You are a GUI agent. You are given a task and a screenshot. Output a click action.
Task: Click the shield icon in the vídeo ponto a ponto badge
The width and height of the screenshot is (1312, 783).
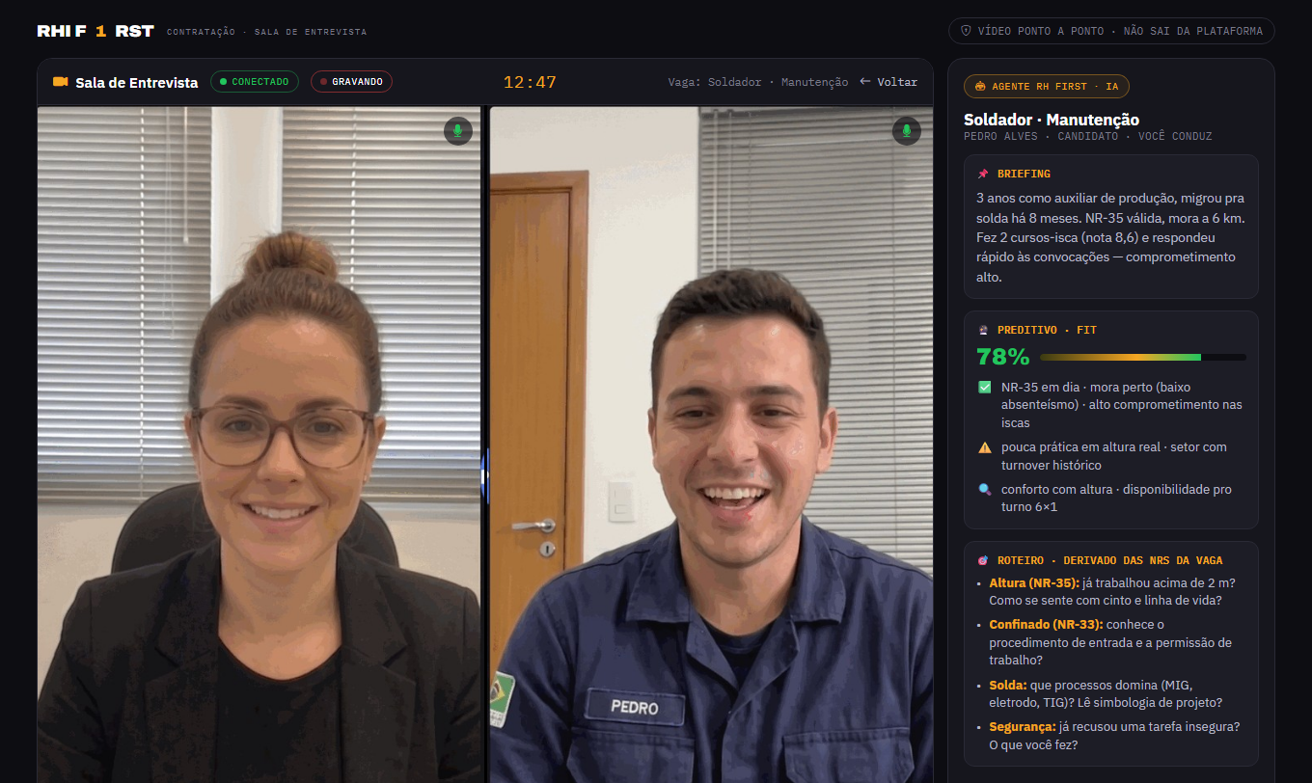coord(966,31)
